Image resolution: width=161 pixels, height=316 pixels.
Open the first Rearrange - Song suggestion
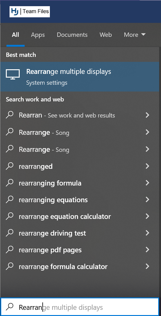(80, 132)
